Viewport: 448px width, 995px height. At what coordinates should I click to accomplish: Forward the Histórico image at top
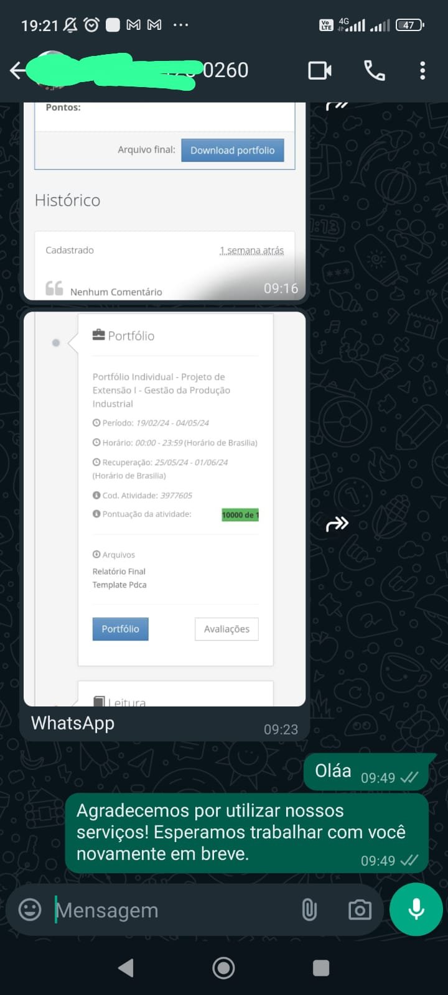(337, 105)
